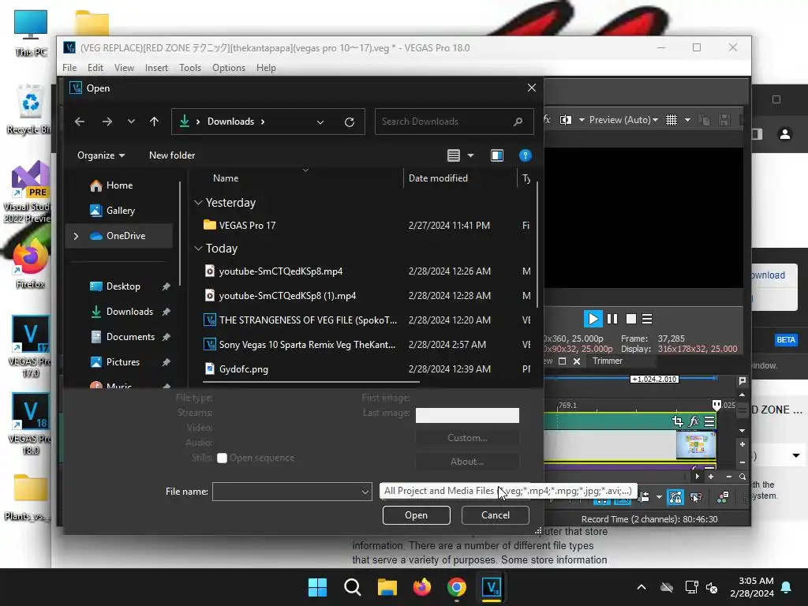This screenshot has width=808, height=606.
Task: Close the docked preview window X
Action: 577,361
